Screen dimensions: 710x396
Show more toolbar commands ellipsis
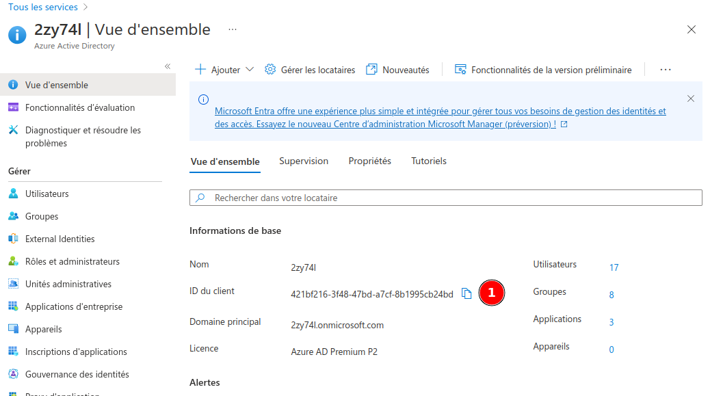666,70
